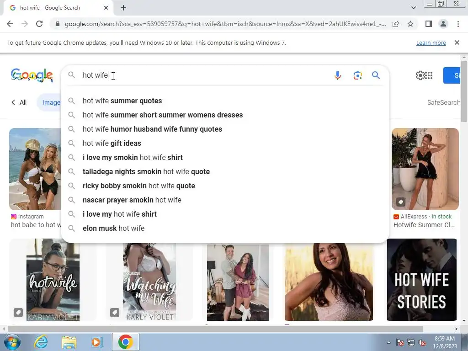Click the blue Sign in button
The image size is (468, 351).
tap(452, 75)
